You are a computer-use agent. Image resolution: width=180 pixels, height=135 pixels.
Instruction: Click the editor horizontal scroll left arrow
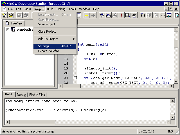point(60,86)
